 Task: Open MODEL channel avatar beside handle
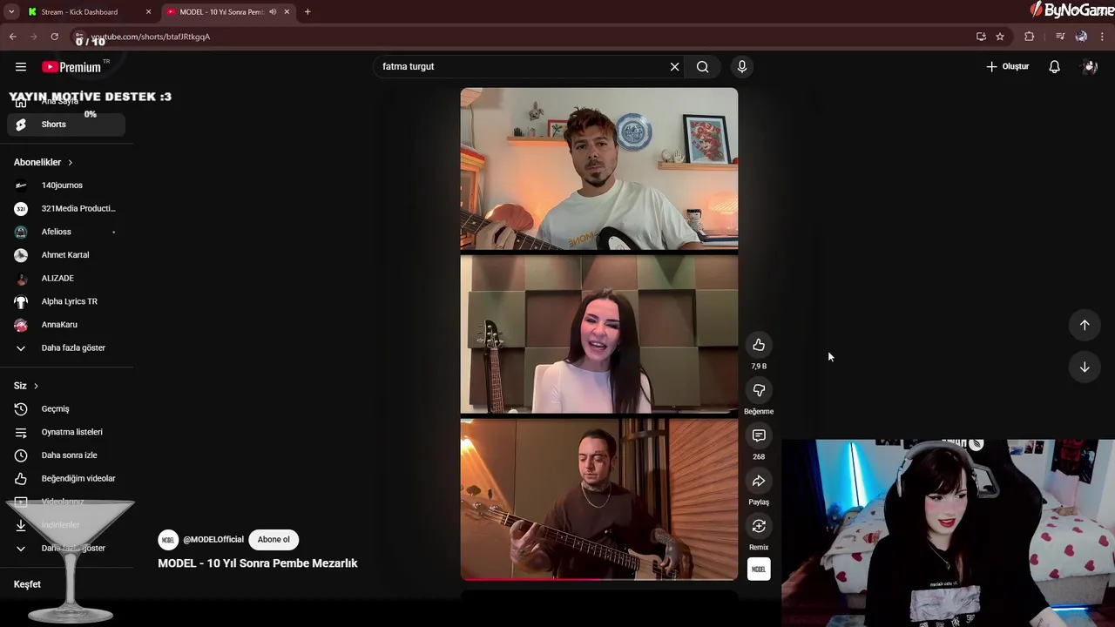[168, 540]
